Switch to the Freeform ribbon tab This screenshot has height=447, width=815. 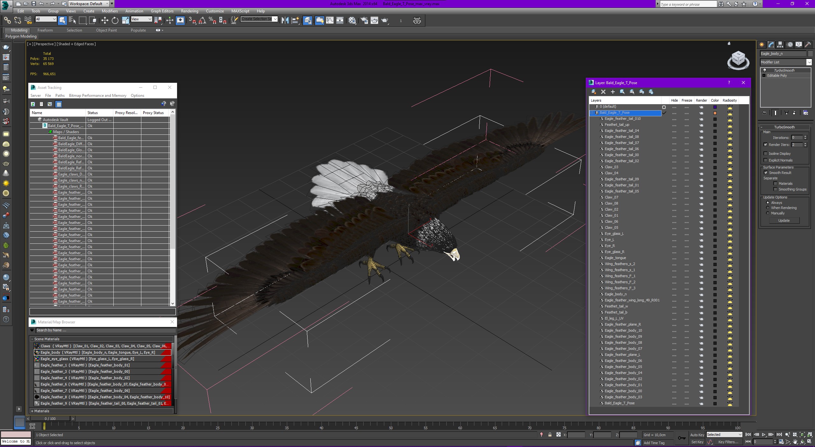45,30
